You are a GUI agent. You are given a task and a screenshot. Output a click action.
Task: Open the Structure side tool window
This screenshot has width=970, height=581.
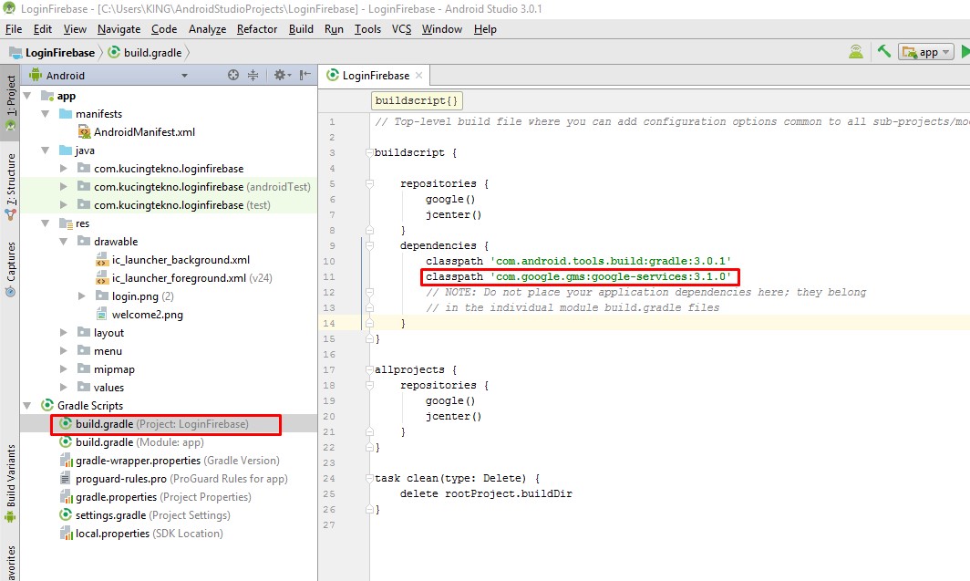click(x=11, y=186)
